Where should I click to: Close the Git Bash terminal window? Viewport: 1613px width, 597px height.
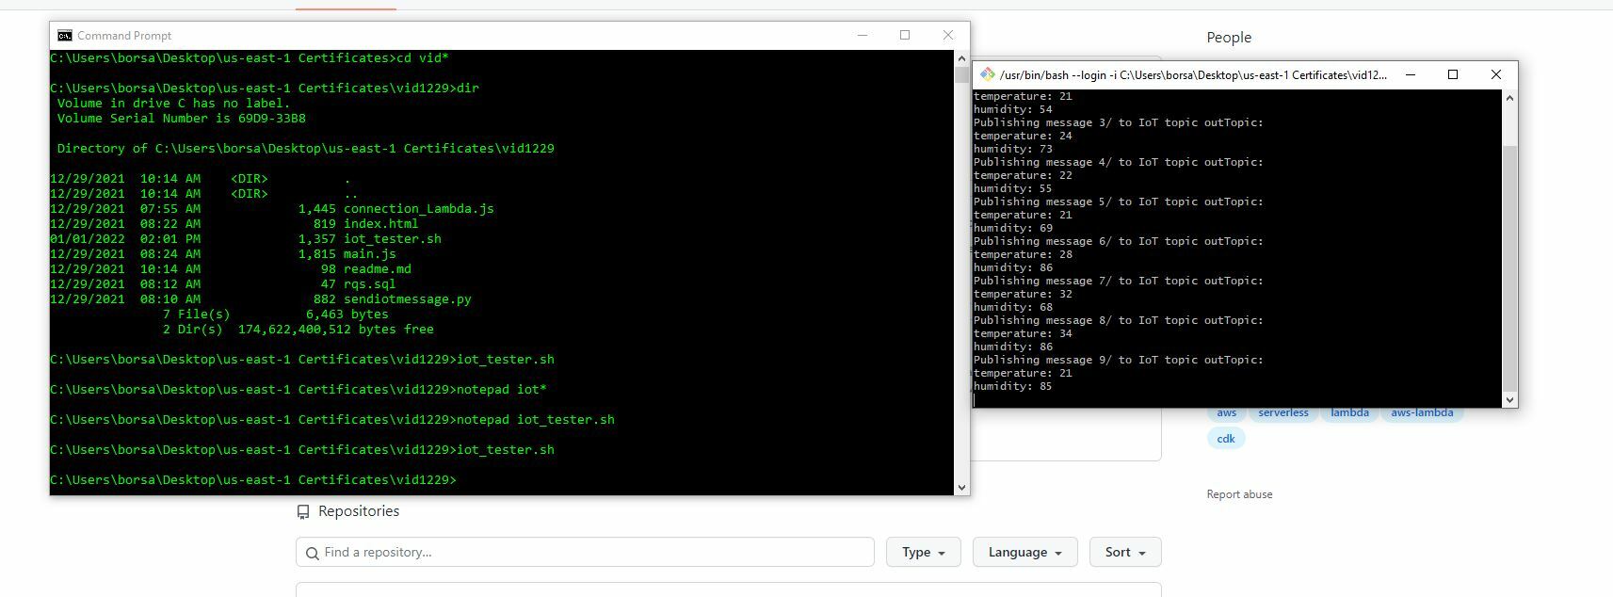(1496, 74)
